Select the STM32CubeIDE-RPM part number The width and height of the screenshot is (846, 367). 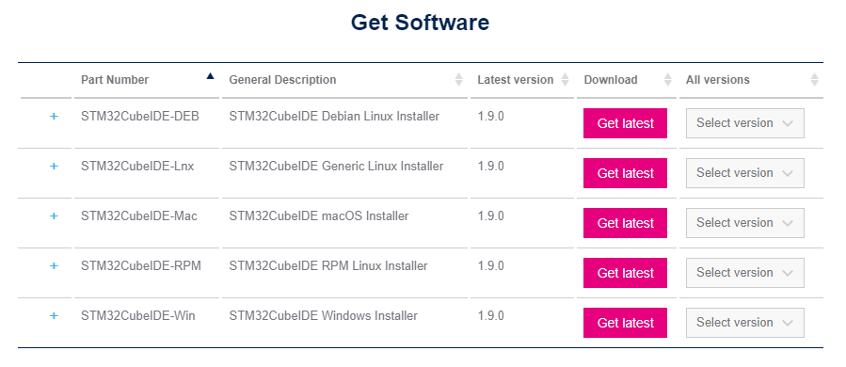[141, 266]
